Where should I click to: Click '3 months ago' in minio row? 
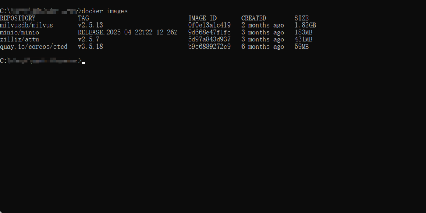(262, 32)
